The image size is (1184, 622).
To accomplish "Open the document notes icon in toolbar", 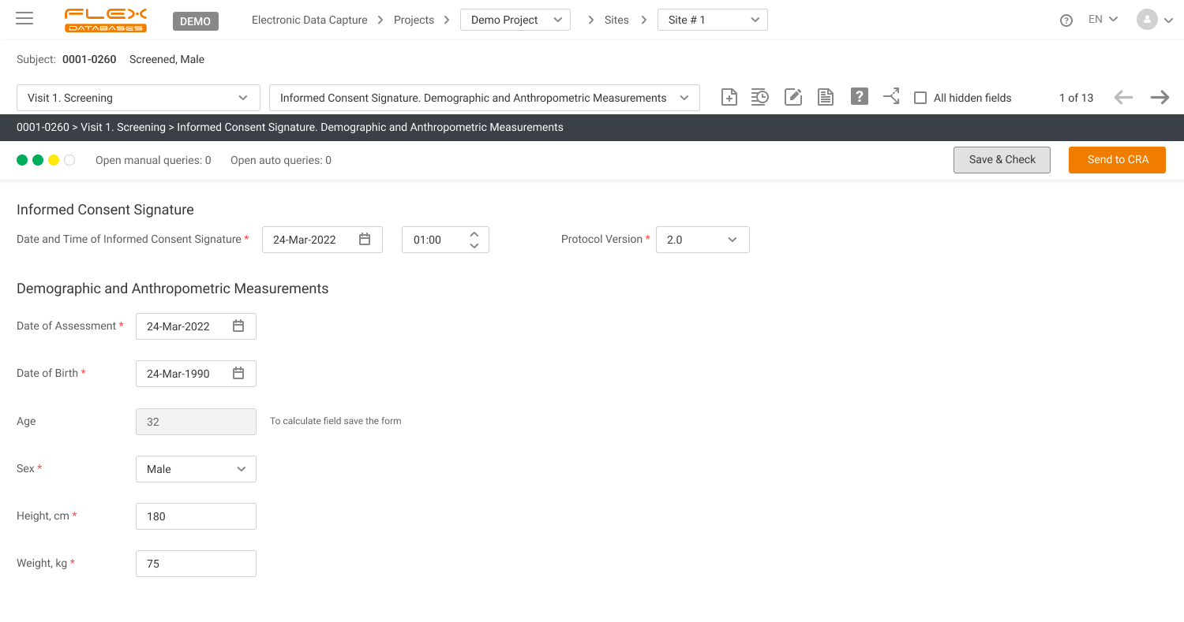I will click(826, 97).
